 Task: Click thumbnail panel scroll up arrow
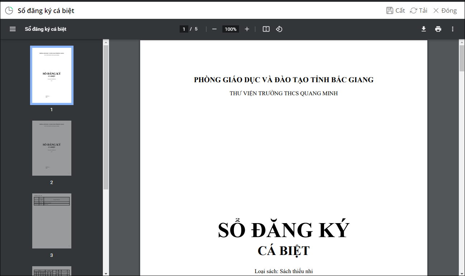tap(106, 42)
